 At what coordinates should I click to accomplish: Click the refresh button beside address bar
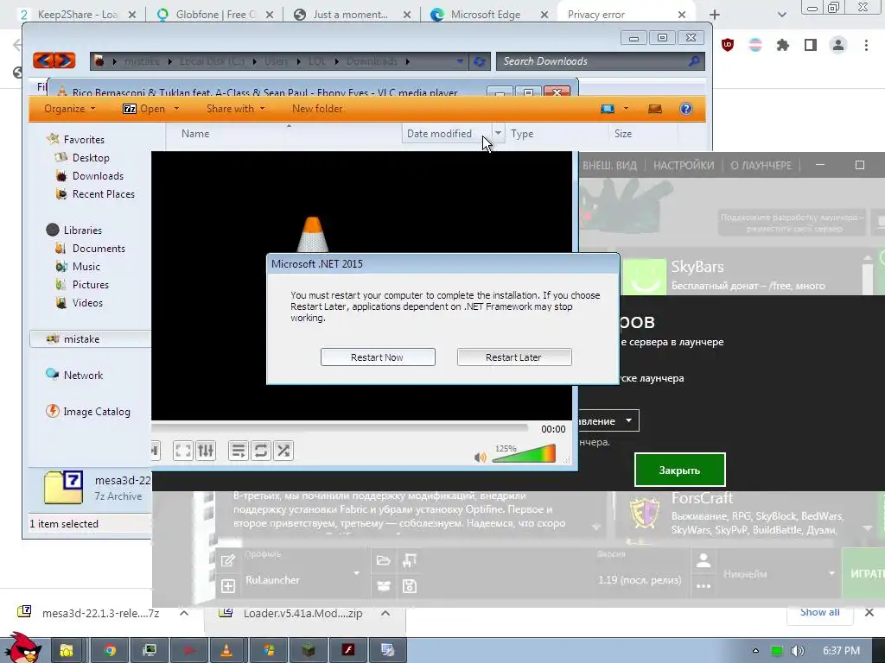coord(479,61)
